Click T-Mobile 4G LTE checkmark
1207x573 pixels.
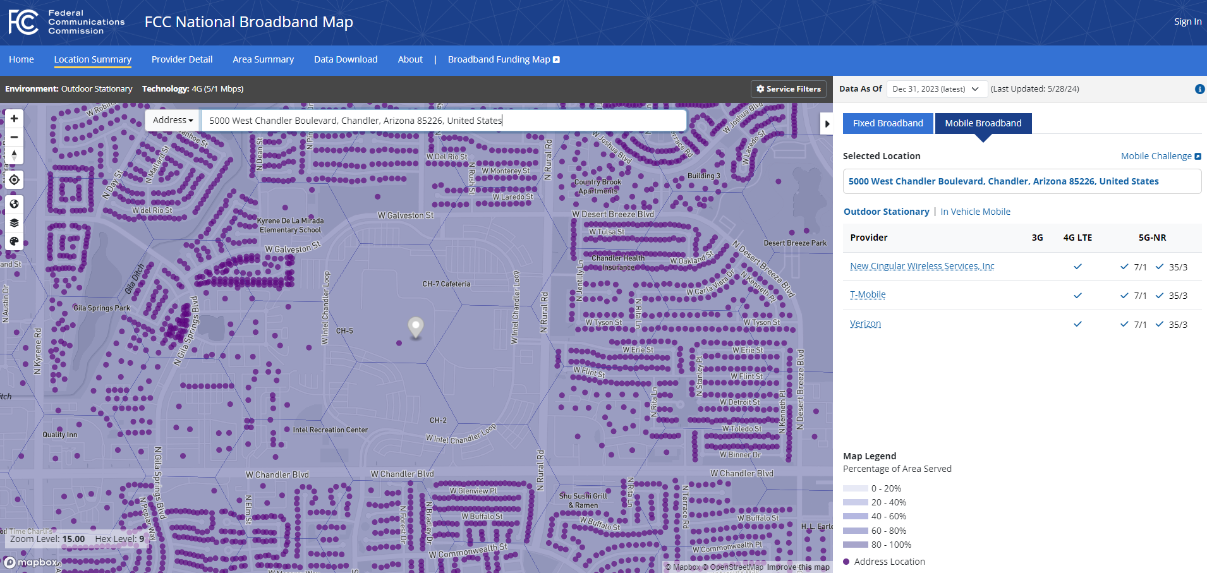(x=1077, y=295)
